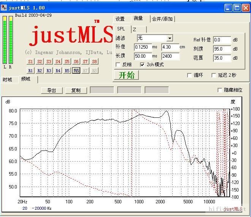251x217 pixels.
Task: Open the 合并/添加 tab
Action: coord(162,19)
